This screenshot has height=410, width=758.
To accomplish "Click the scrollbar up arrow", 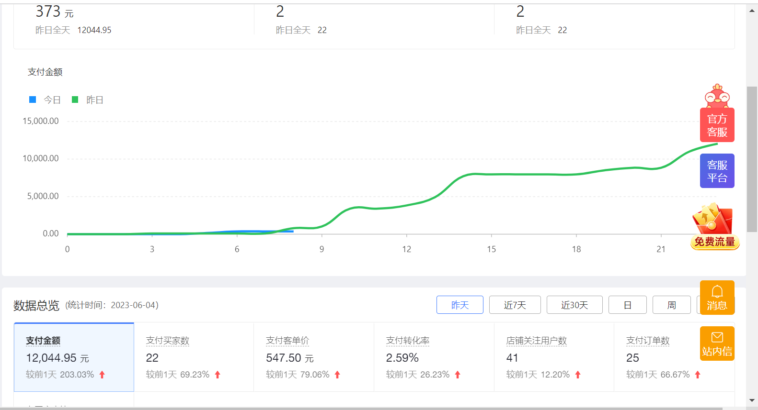I will 752,11.
